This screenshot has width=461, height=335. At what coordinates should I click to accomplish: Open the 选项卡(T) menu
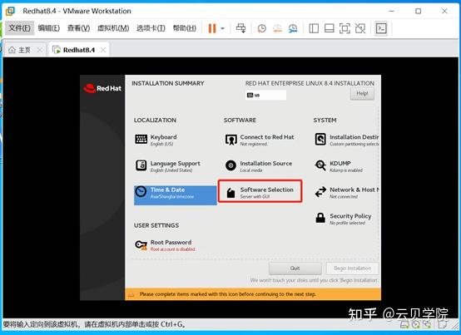[151, 28]
